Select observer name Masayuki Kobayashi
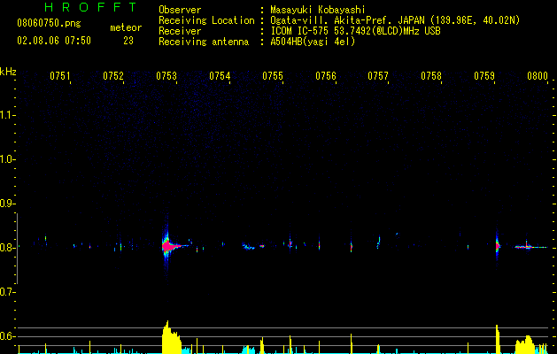The width and height of the screenshot is (557, 354). [x=318, y=10]
